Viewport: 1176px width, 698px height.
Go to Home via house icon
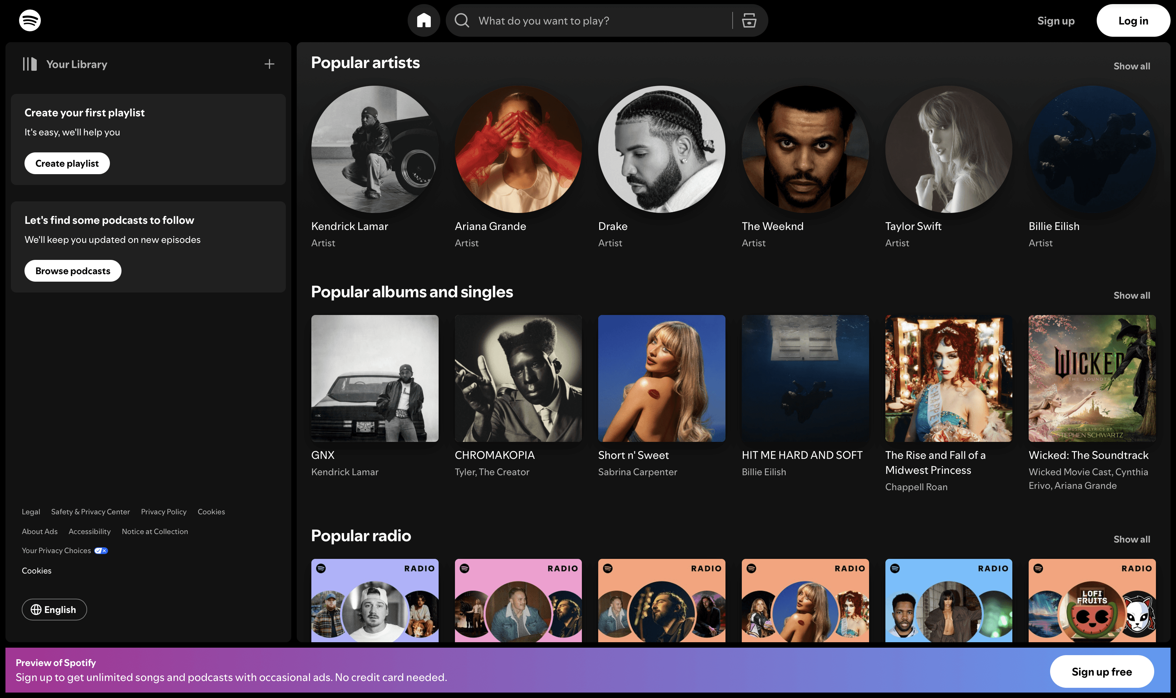[423, 21]
